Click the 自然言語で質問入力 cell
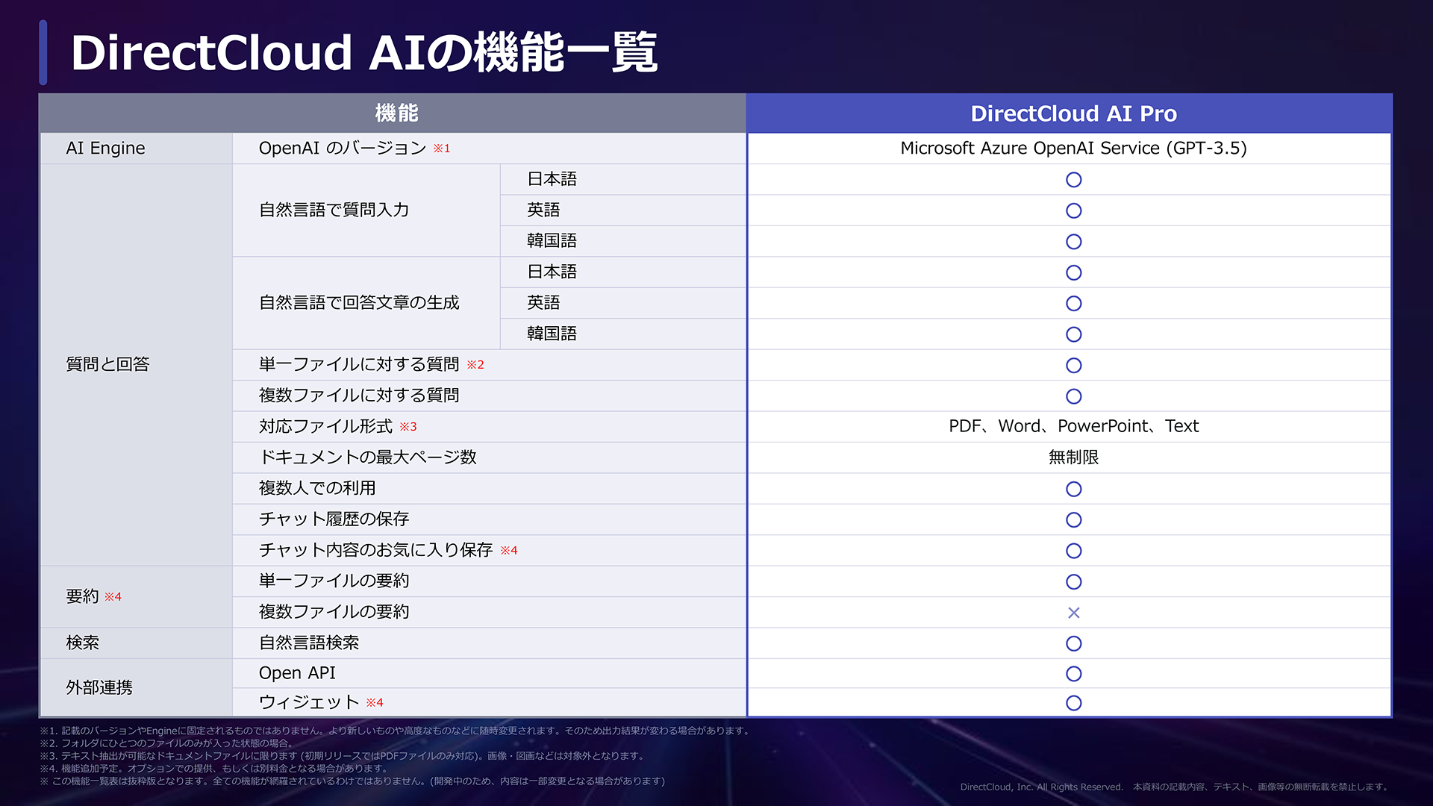1433x806 pixels. coord(366,210)
